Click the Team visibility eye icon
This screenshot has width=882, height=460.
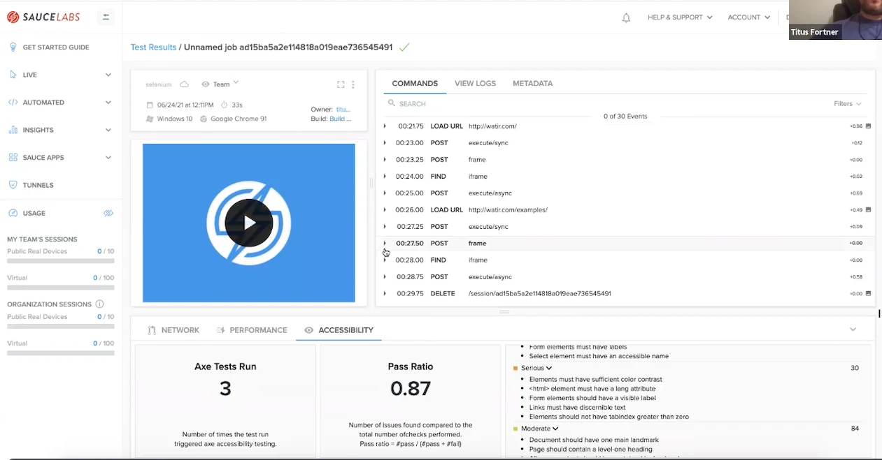205,83
